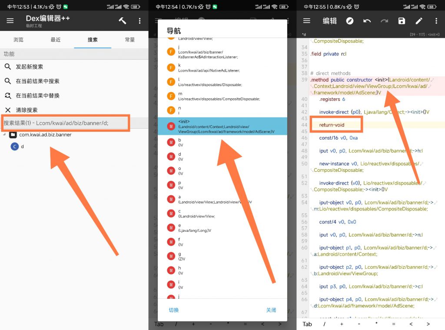Tap the pencil edit icon

419,21
